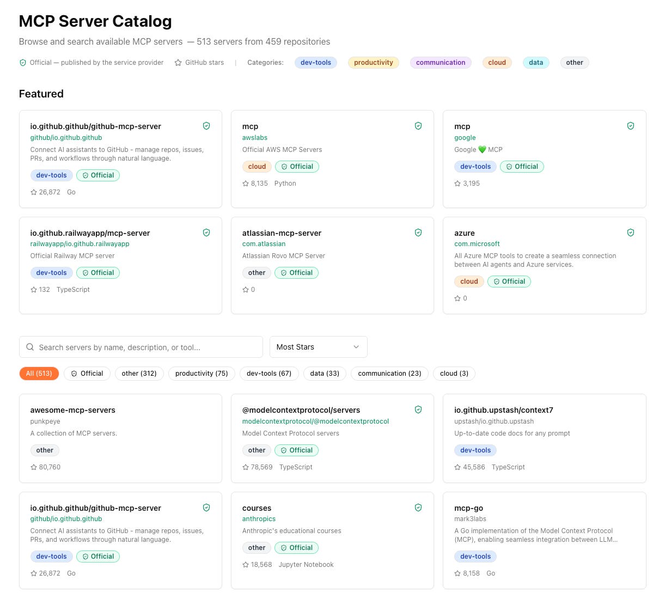This screenshot has width=659, height=593.
Task: Click the shield icon on the railwayapp featured card
Action: [x=206, y=233]
